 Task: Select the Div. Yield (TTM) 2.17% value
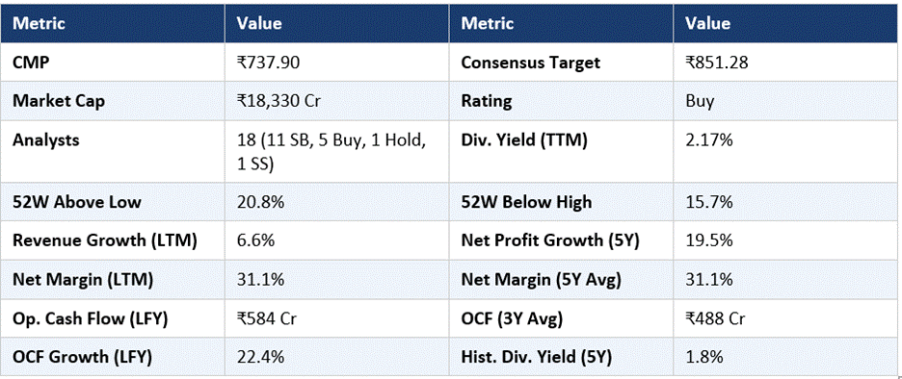[x=708, y=140]
